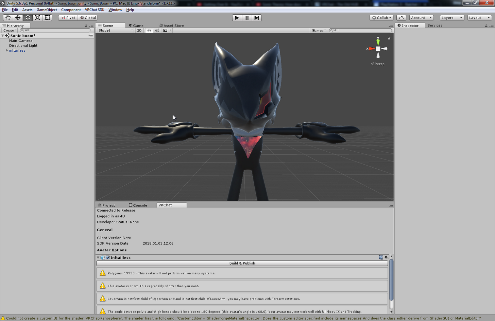The image size is (495, 321).
Task: Open the cloud services icon
Action: [x=401, y=18]
